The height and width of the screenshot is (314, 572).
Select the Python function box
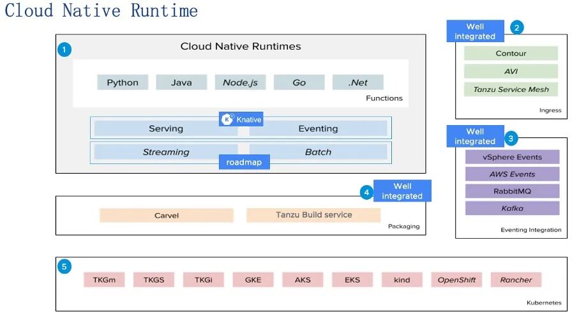[123, 82]
